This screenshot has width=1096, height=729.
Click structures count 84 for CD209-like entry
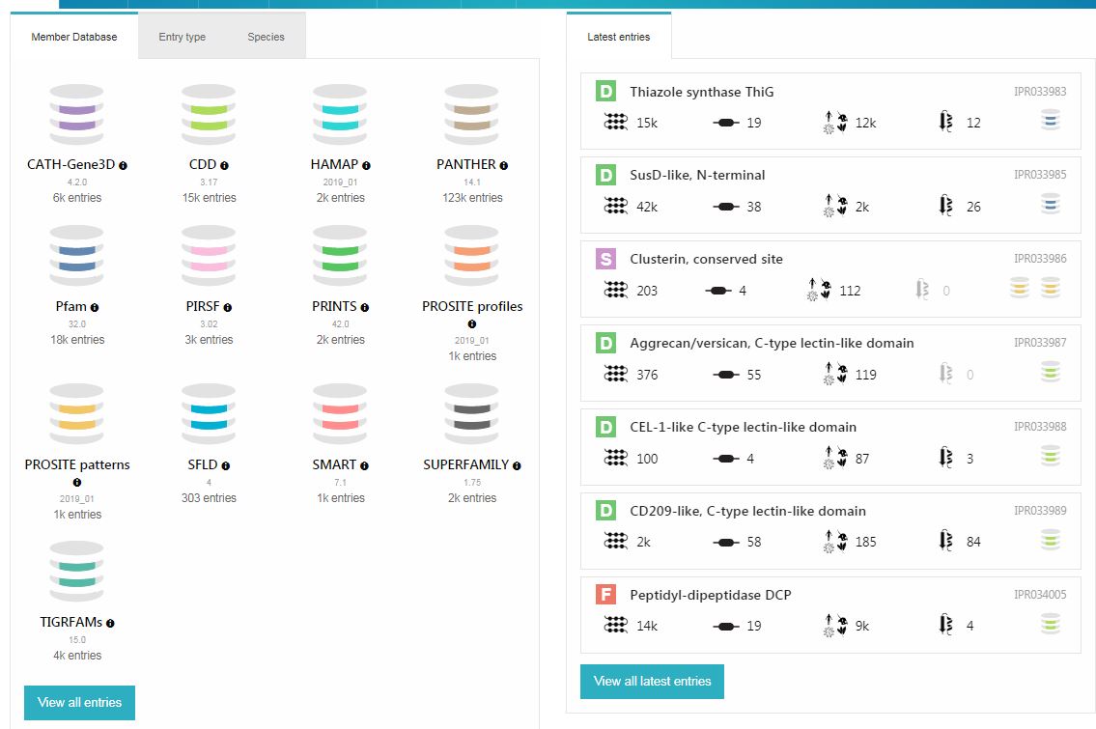(x=973, y=542)
